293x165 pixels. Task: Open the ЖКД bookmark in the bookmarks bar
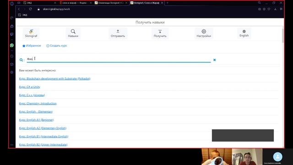point(23,15)
